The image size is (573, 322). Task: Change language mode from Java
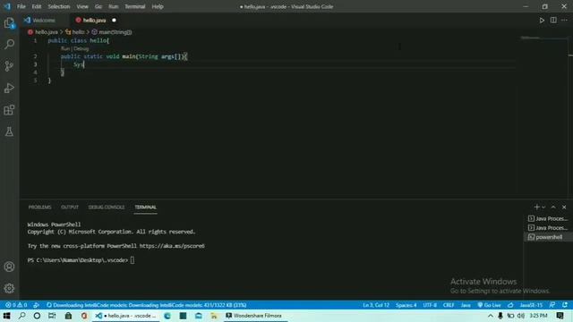(x=466, y=305)
